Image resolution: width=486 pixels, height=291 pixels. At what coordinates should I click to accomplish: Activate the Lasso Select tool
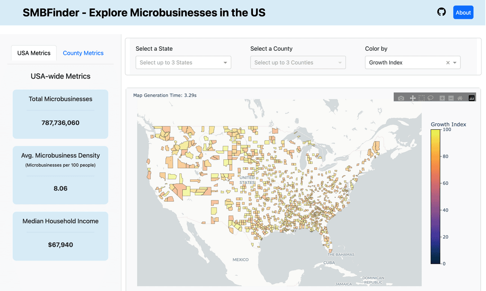click(x=431, y=98)
